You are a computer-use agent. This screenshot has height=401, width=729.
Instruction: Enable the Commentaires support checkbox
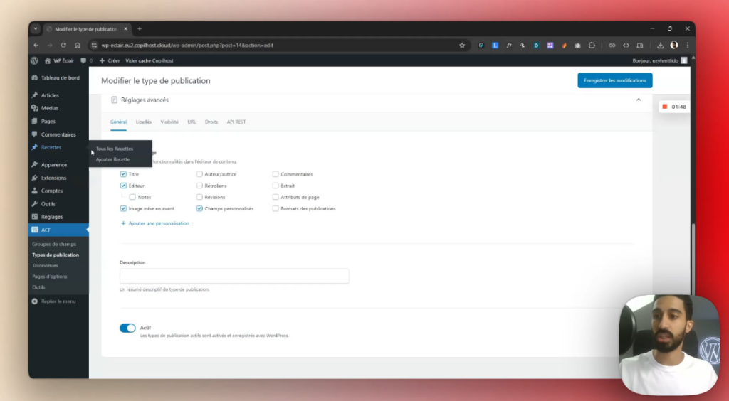point(276,174)
